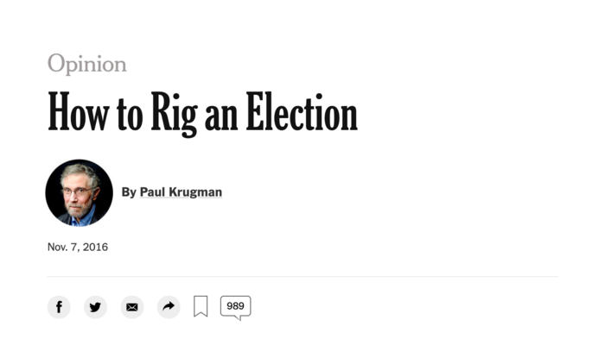This screenshot has width=605, height=345.
Task: Email the article using envelope icon
Action: pyautogui.click(x=132, y=306)
